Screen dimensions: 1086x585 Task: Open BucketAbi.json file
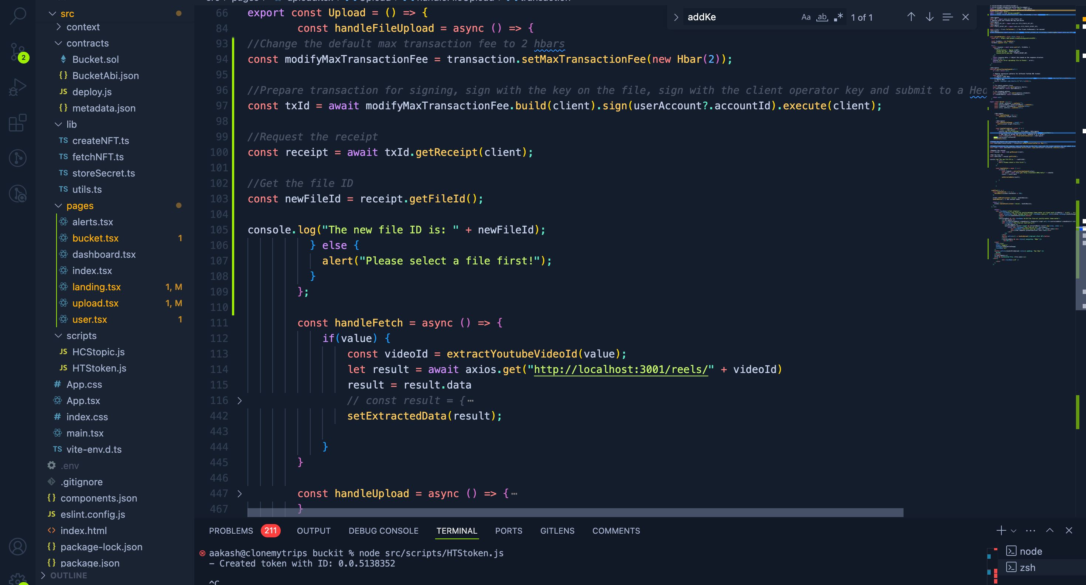coord(105,75)
